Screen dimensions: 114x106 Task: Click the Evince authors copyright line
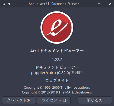point(57,88)
